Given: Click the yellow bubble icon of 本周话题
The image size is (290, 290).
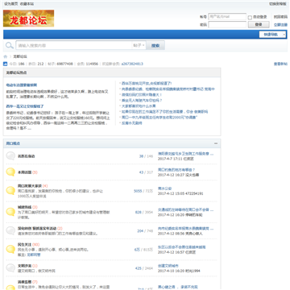Looking at the screenshot, I should coord(10,172).
